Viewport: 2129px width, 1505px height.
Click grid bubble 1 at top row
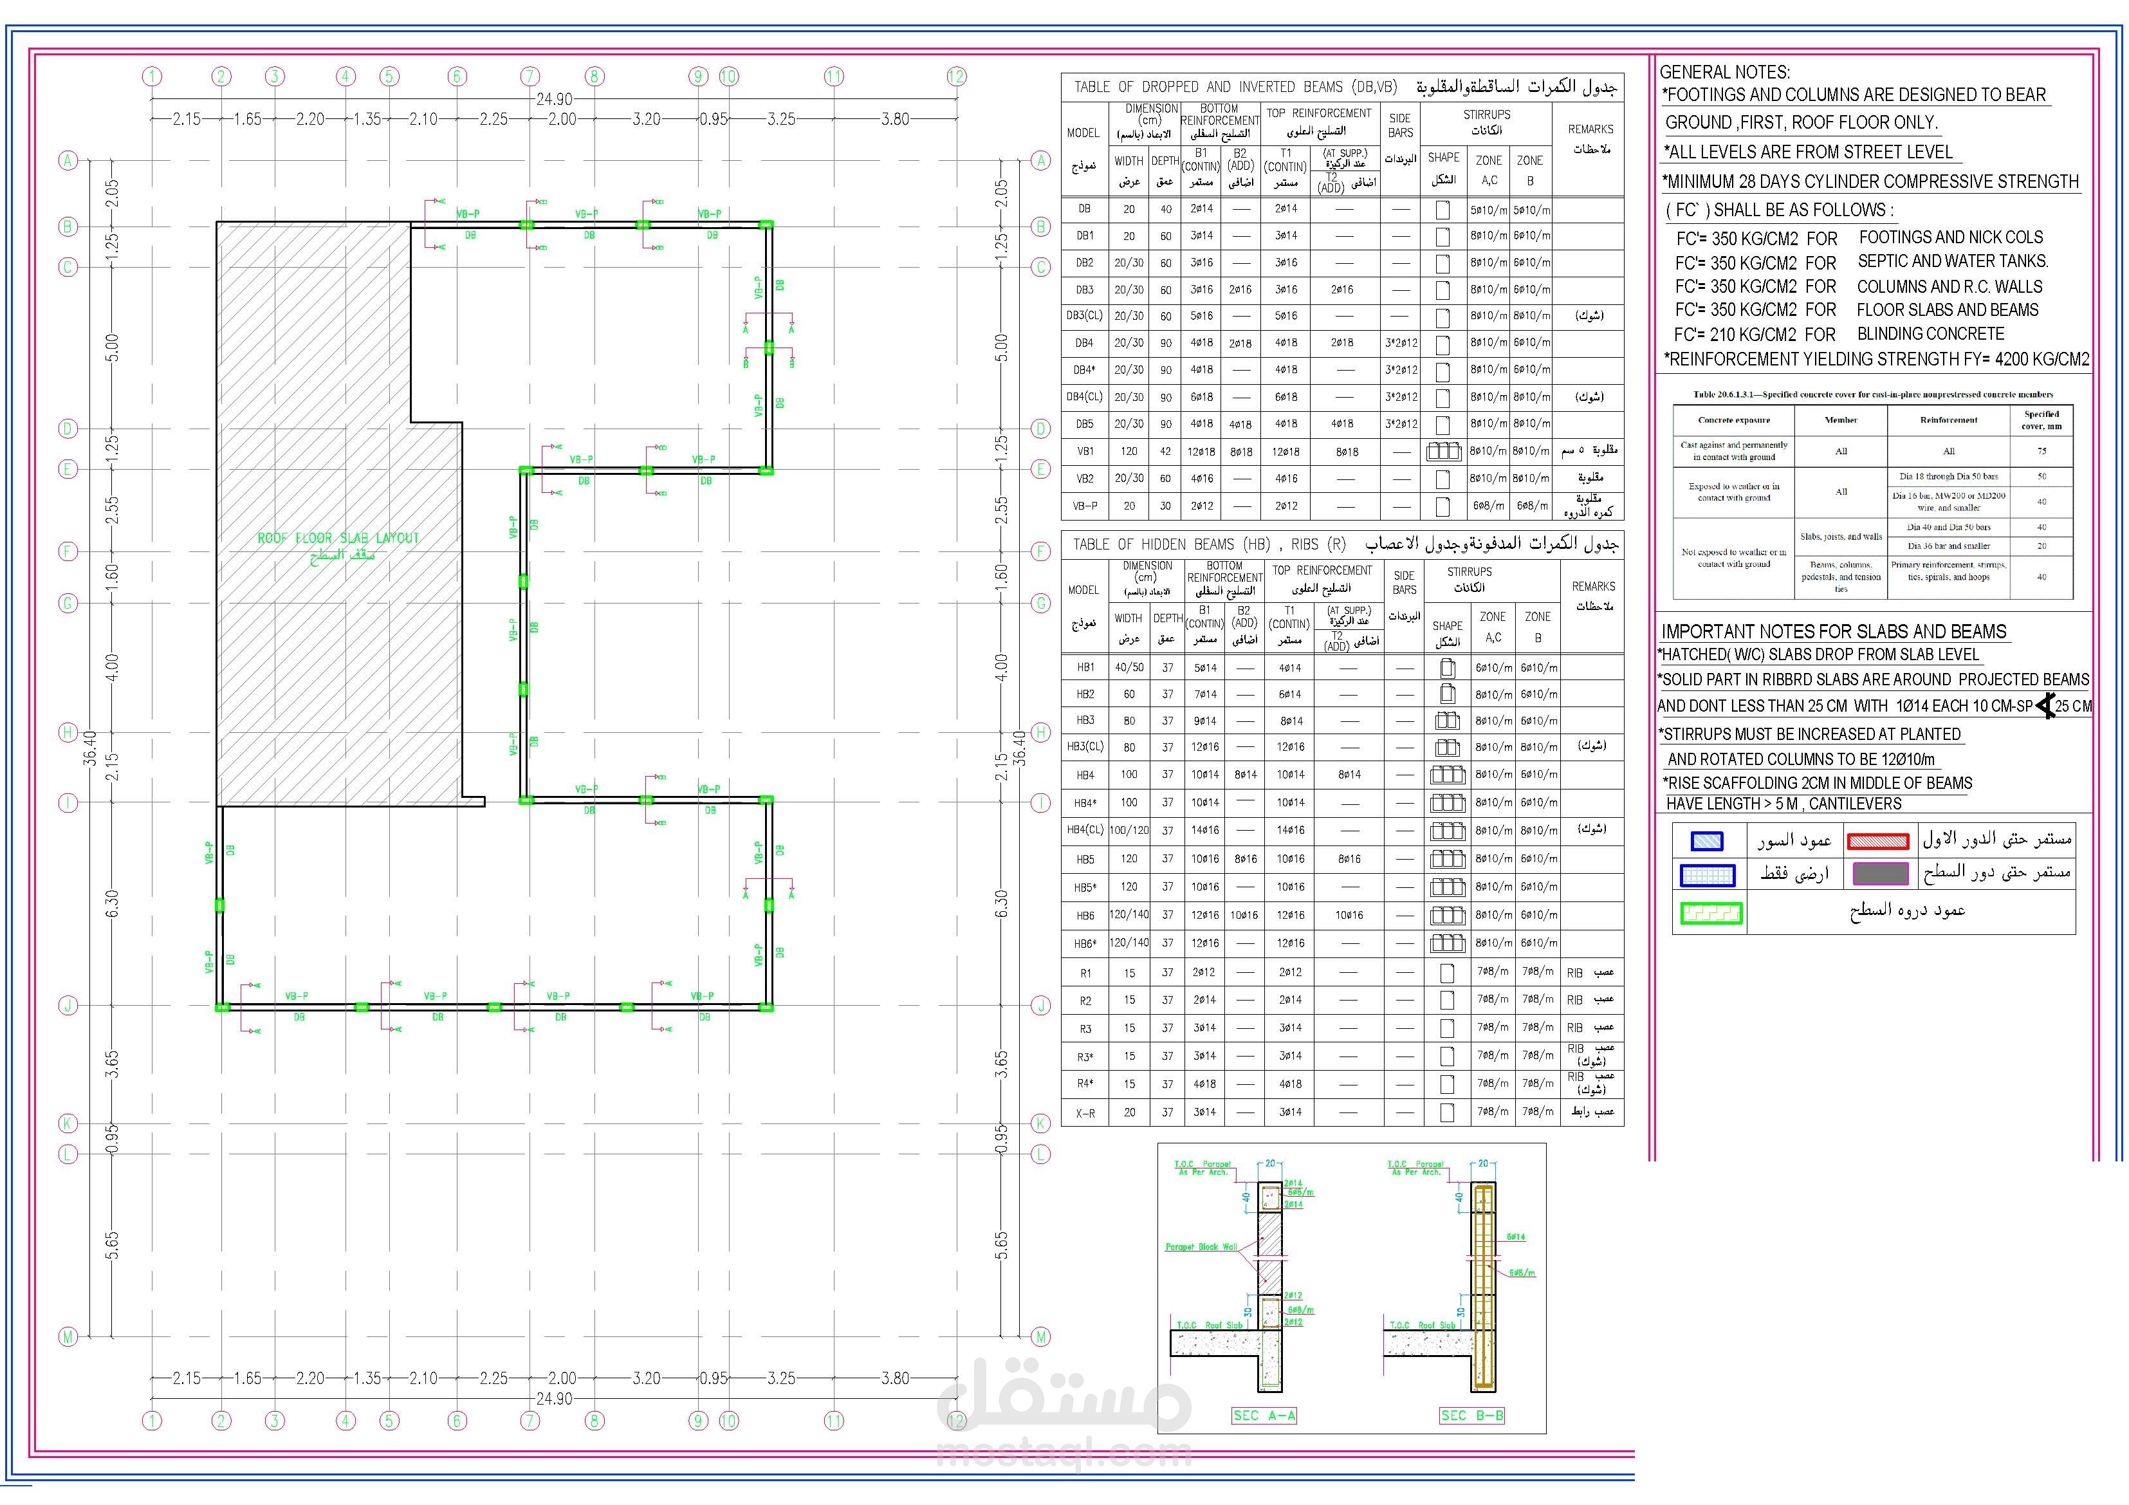[152, 77]
